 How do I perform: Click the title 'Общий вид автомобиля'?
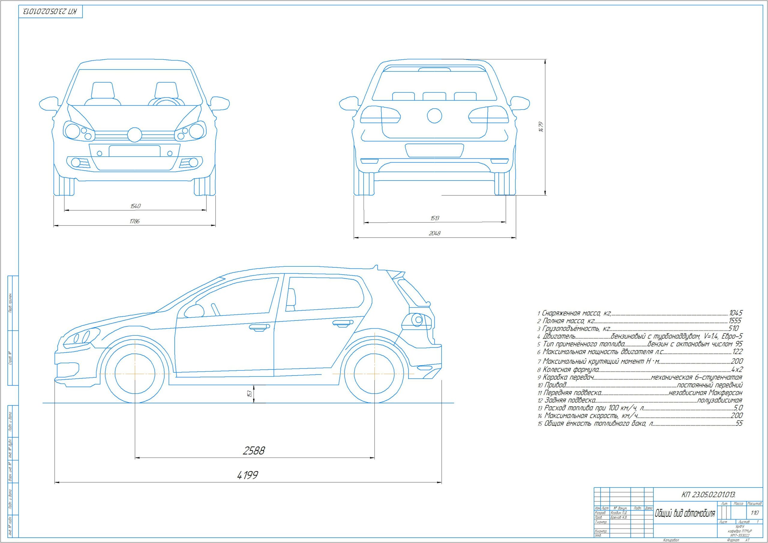point(685,513)
